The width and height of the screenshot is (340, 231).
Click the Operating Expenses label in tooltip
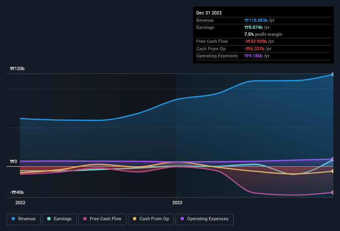[217, 56]
